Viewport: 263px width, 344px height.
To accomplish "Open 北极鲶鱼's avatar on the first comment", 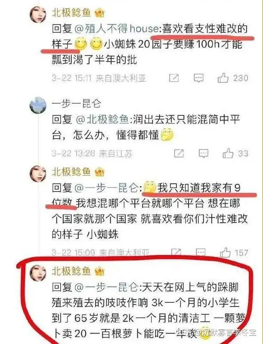I will coord(38,15).
